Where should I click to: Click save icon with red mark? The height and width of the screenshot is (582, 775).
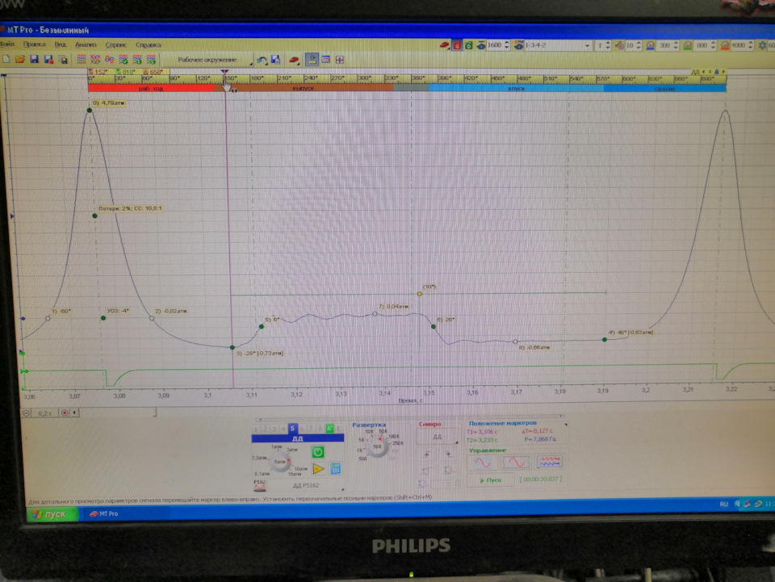click(48, 59)
